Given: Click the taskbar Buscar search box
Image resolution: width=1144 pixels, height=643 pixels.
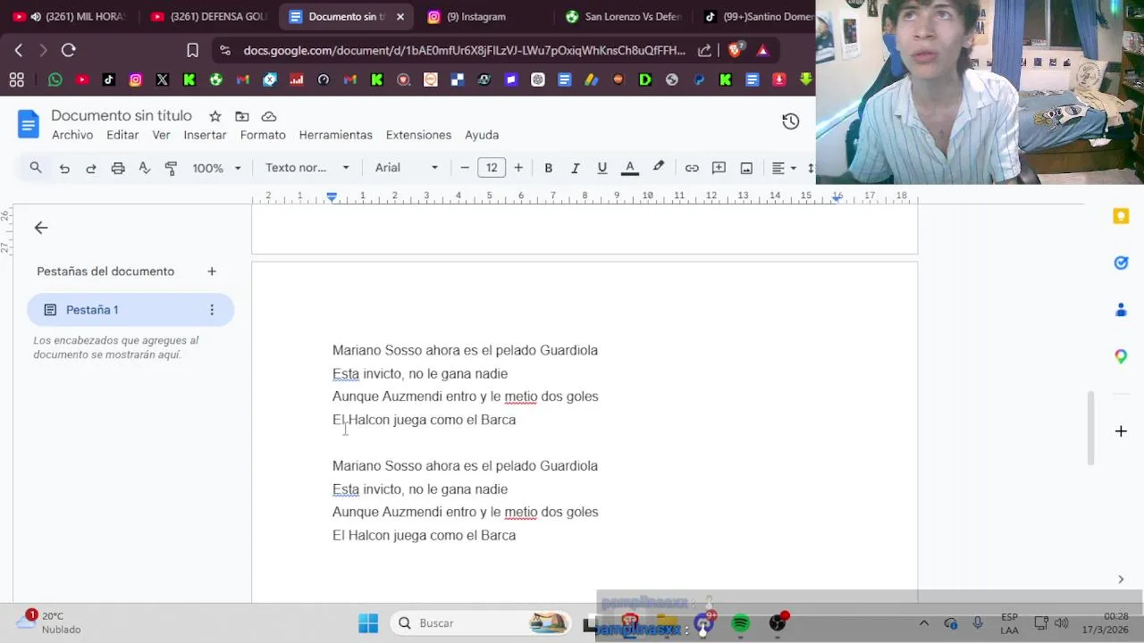Looking at the screenshot, I should pyautogui.click(x=481, y=623).
